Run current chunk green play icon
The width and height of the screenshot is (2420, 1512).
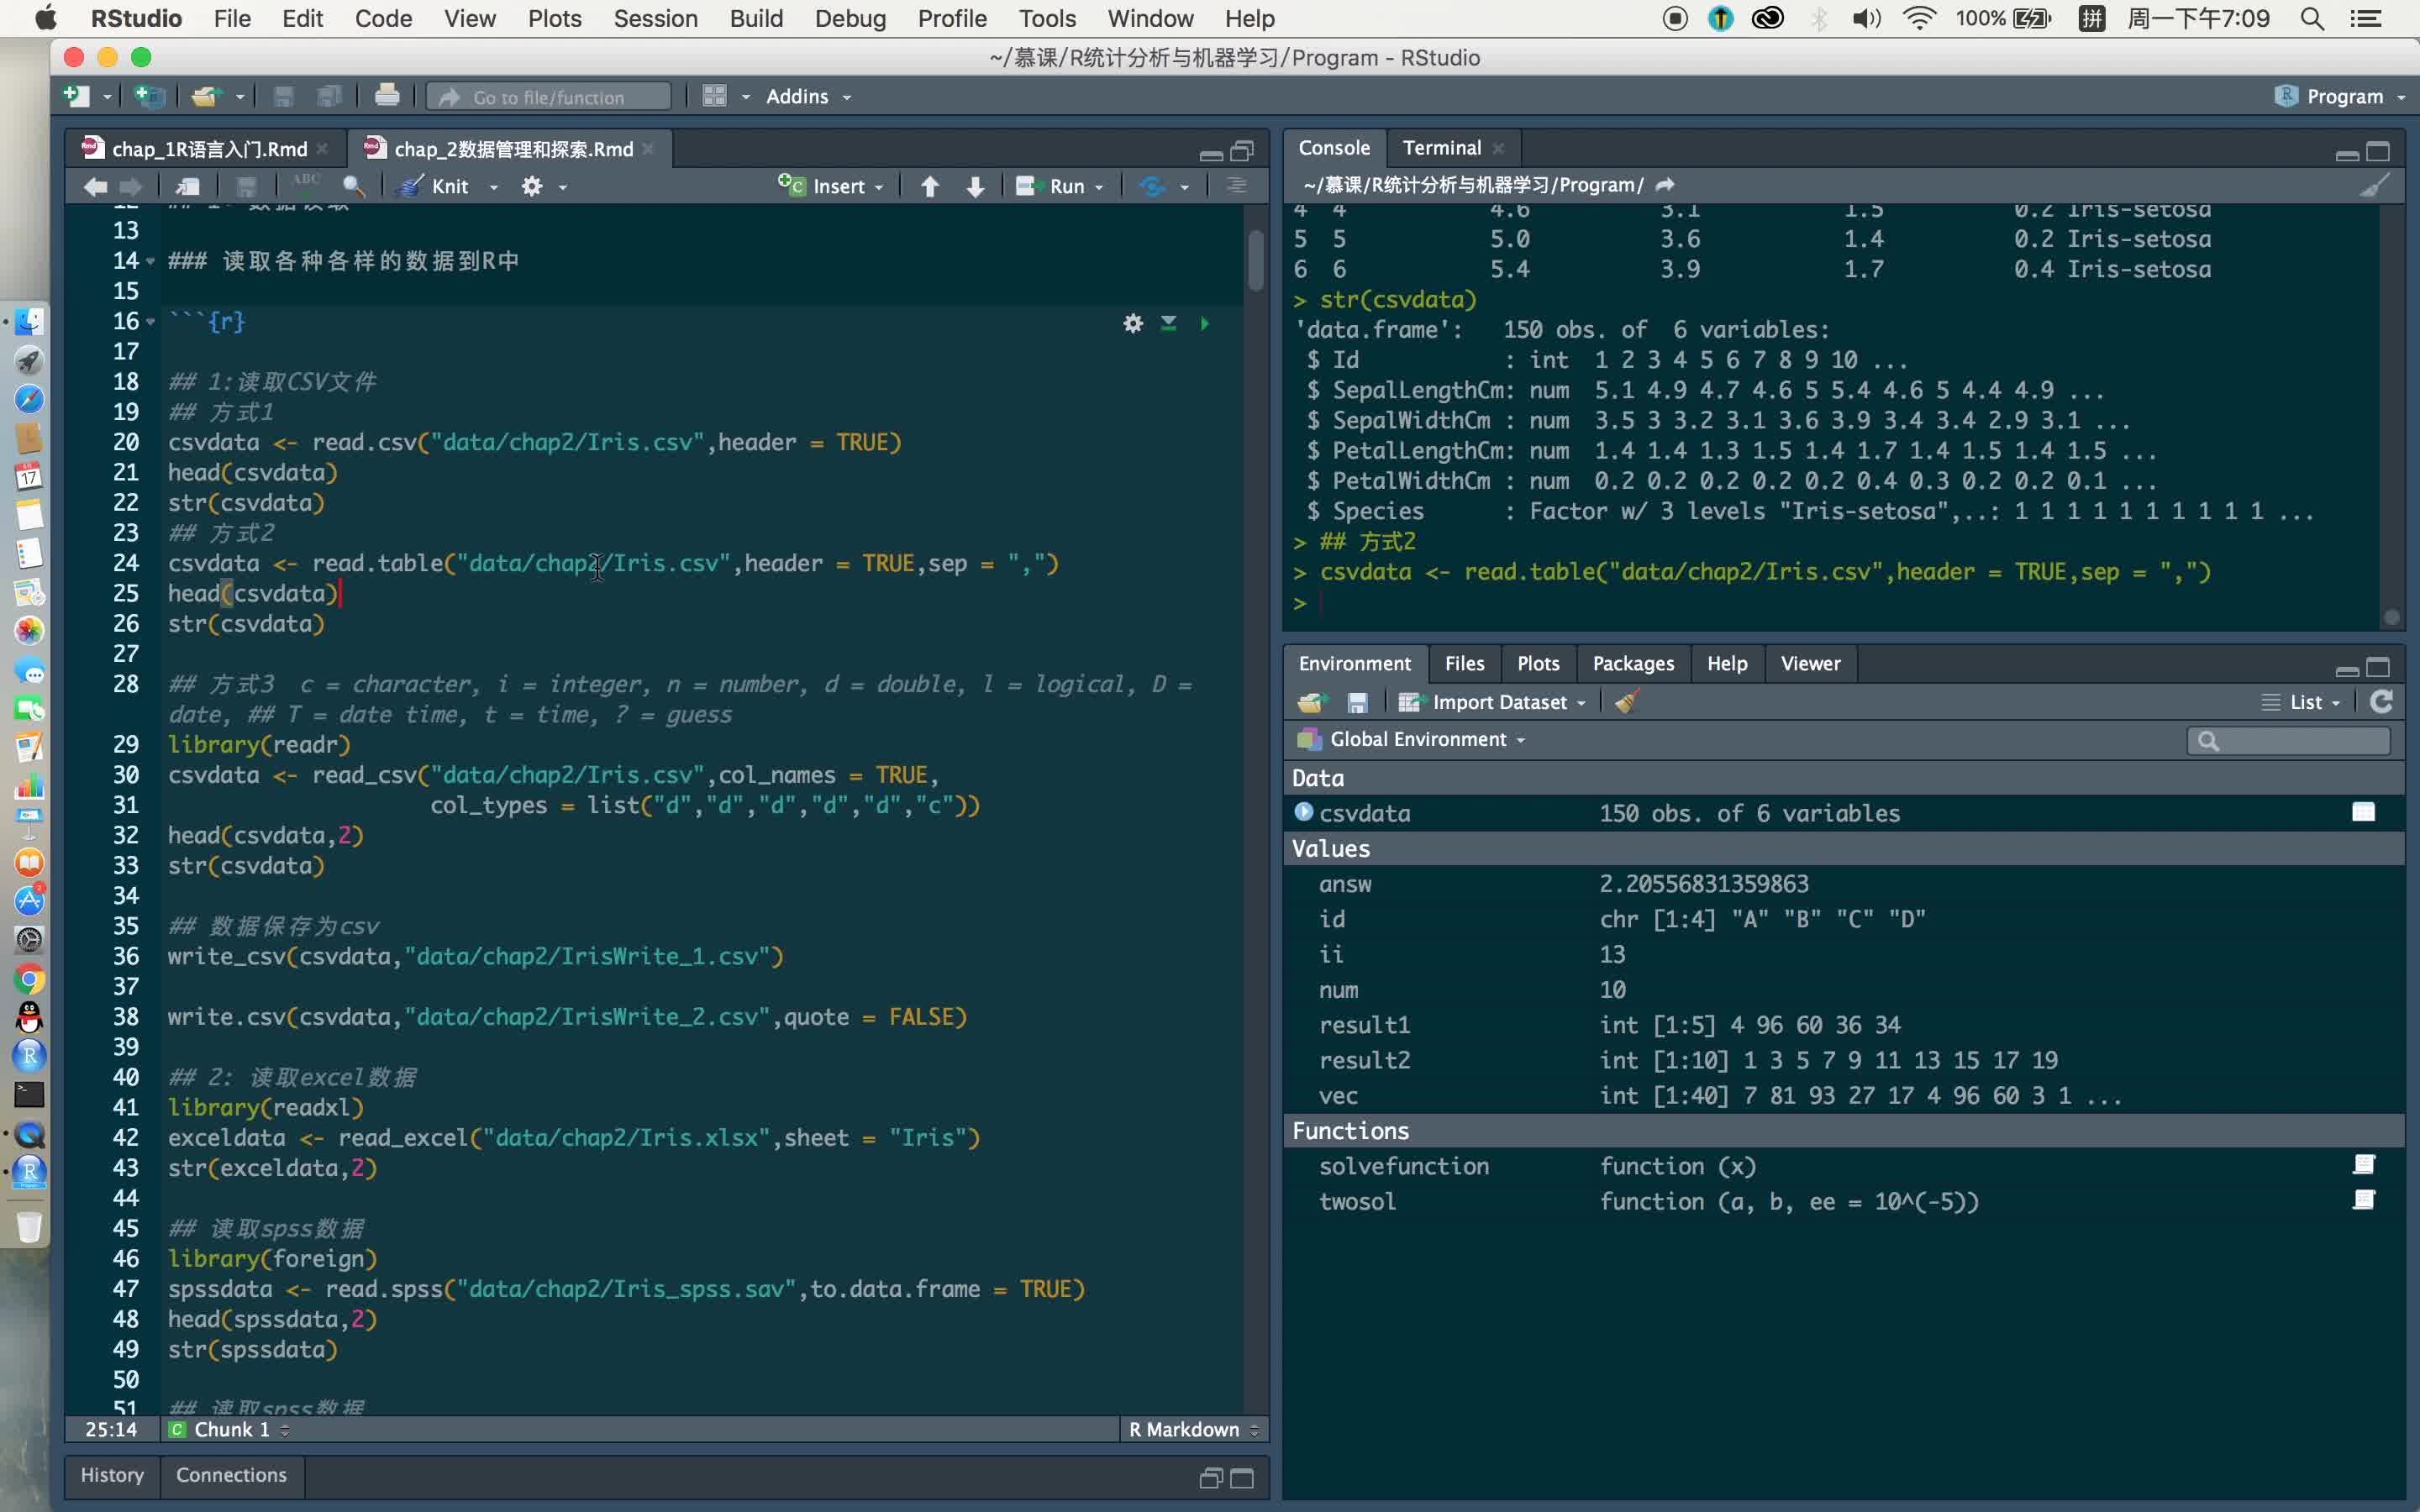[1205, 323]
